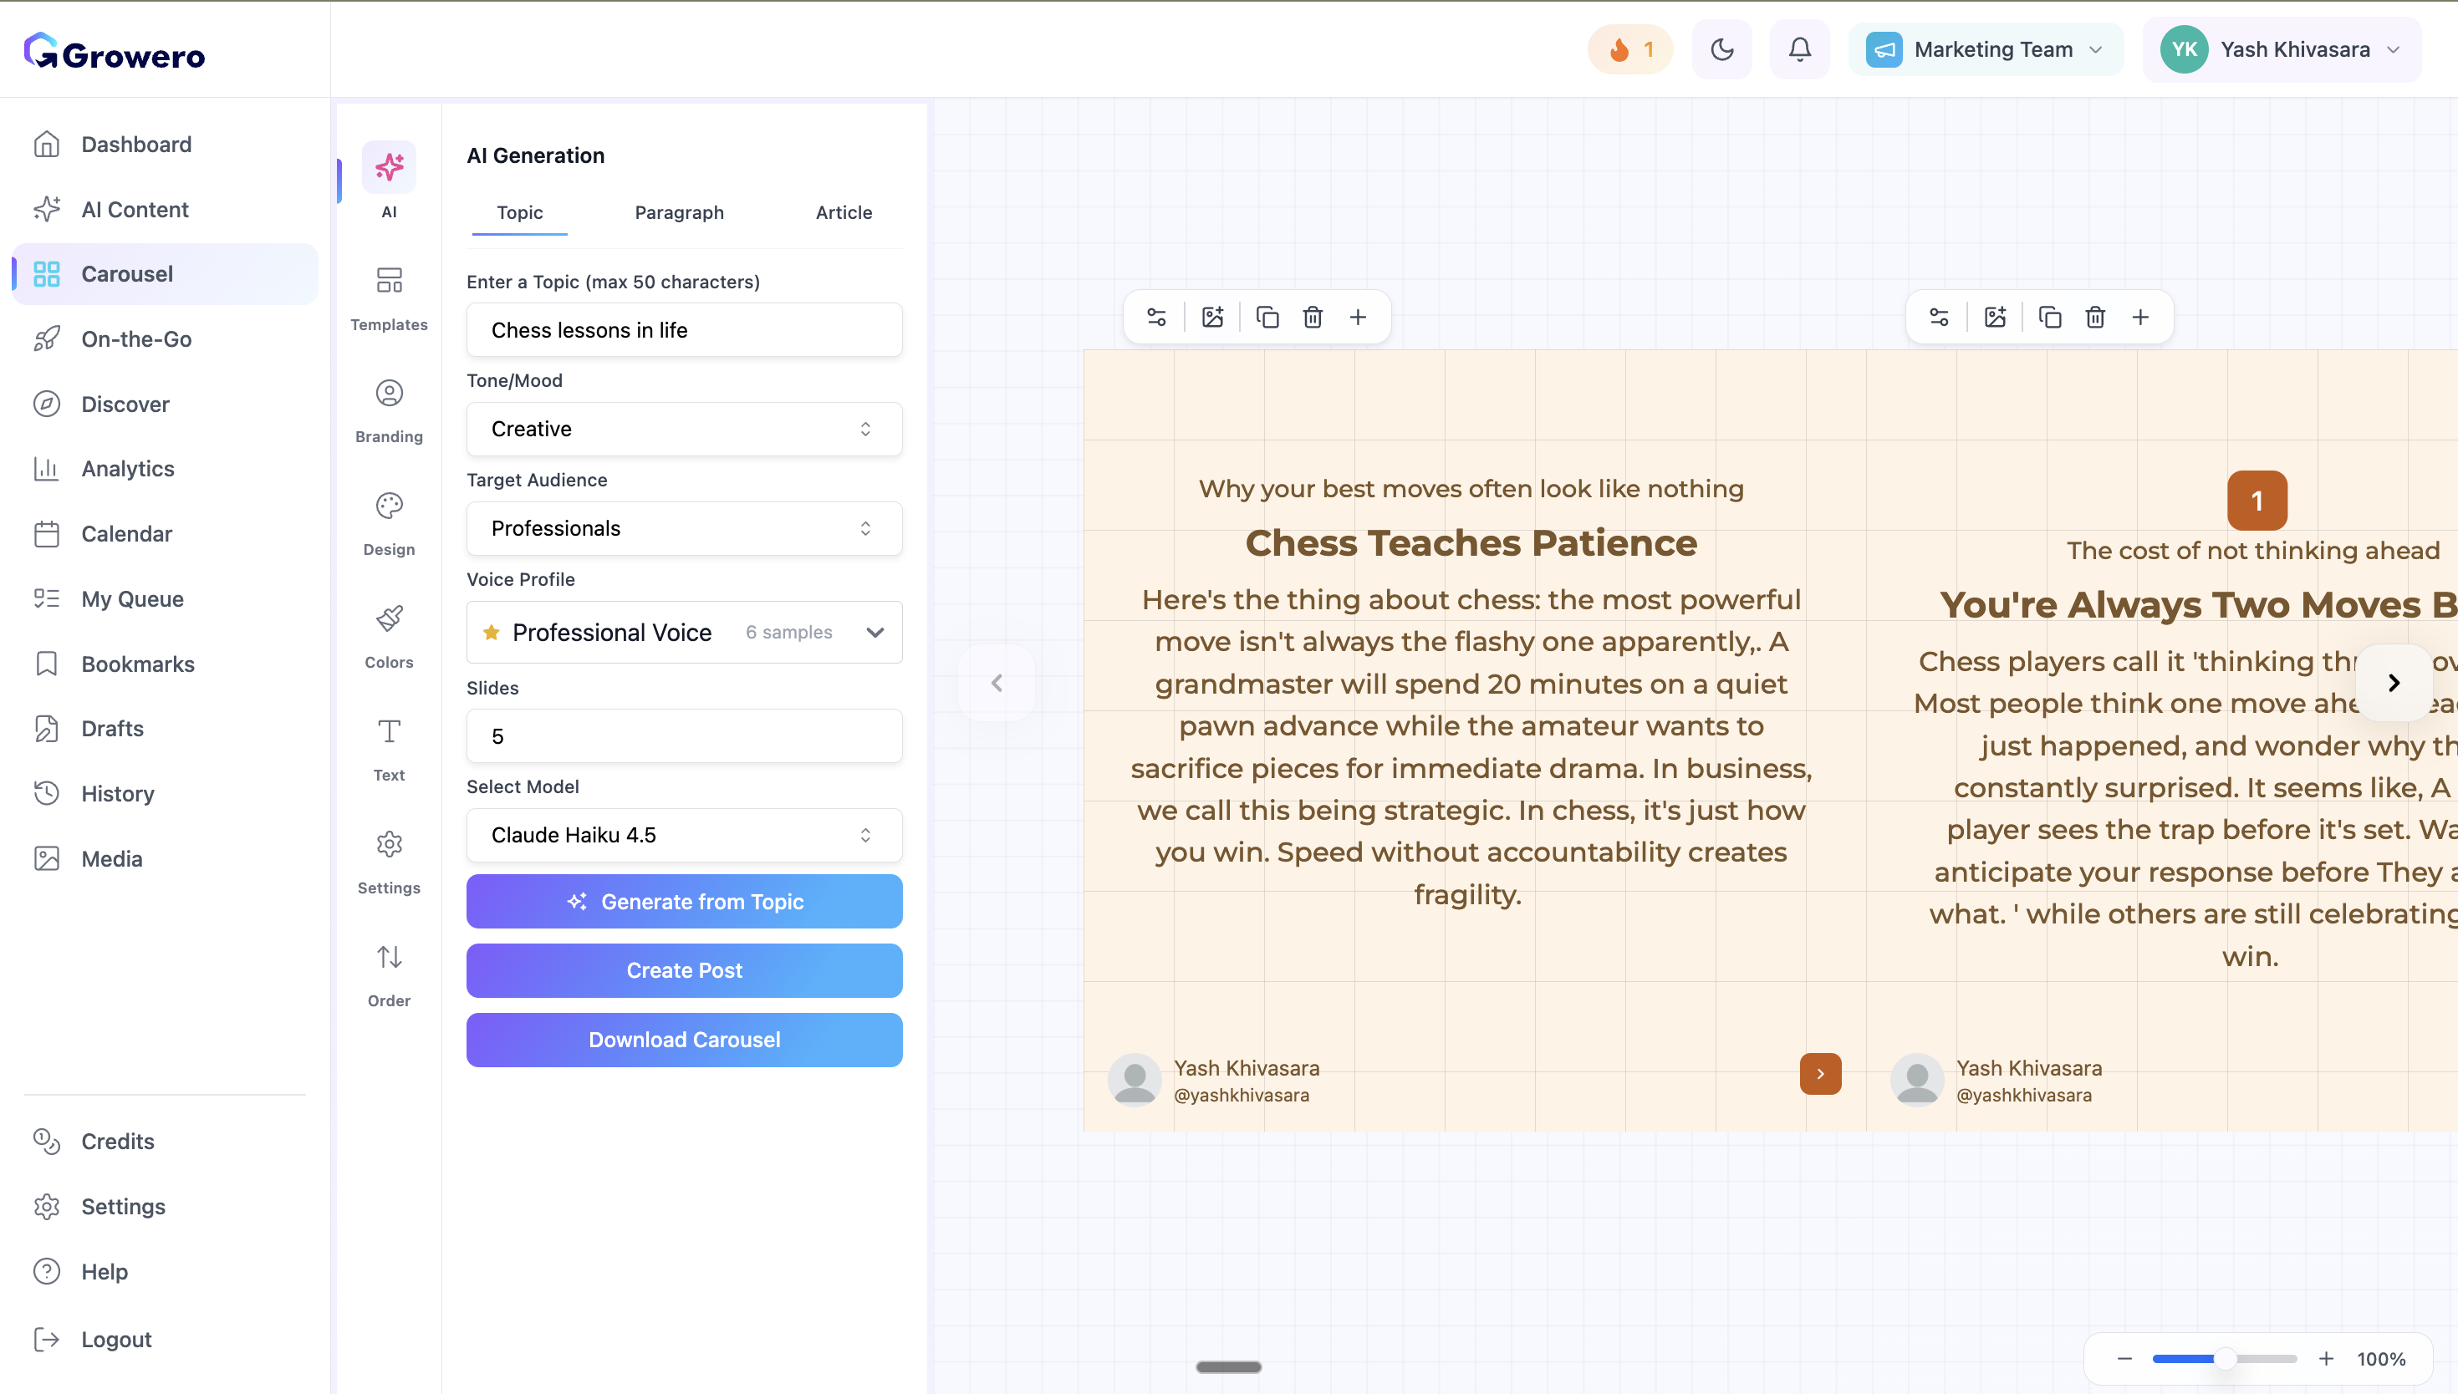Delete the Chess Teaches Patience slide
2458x1394 pixels.
tap(1313, 316)
